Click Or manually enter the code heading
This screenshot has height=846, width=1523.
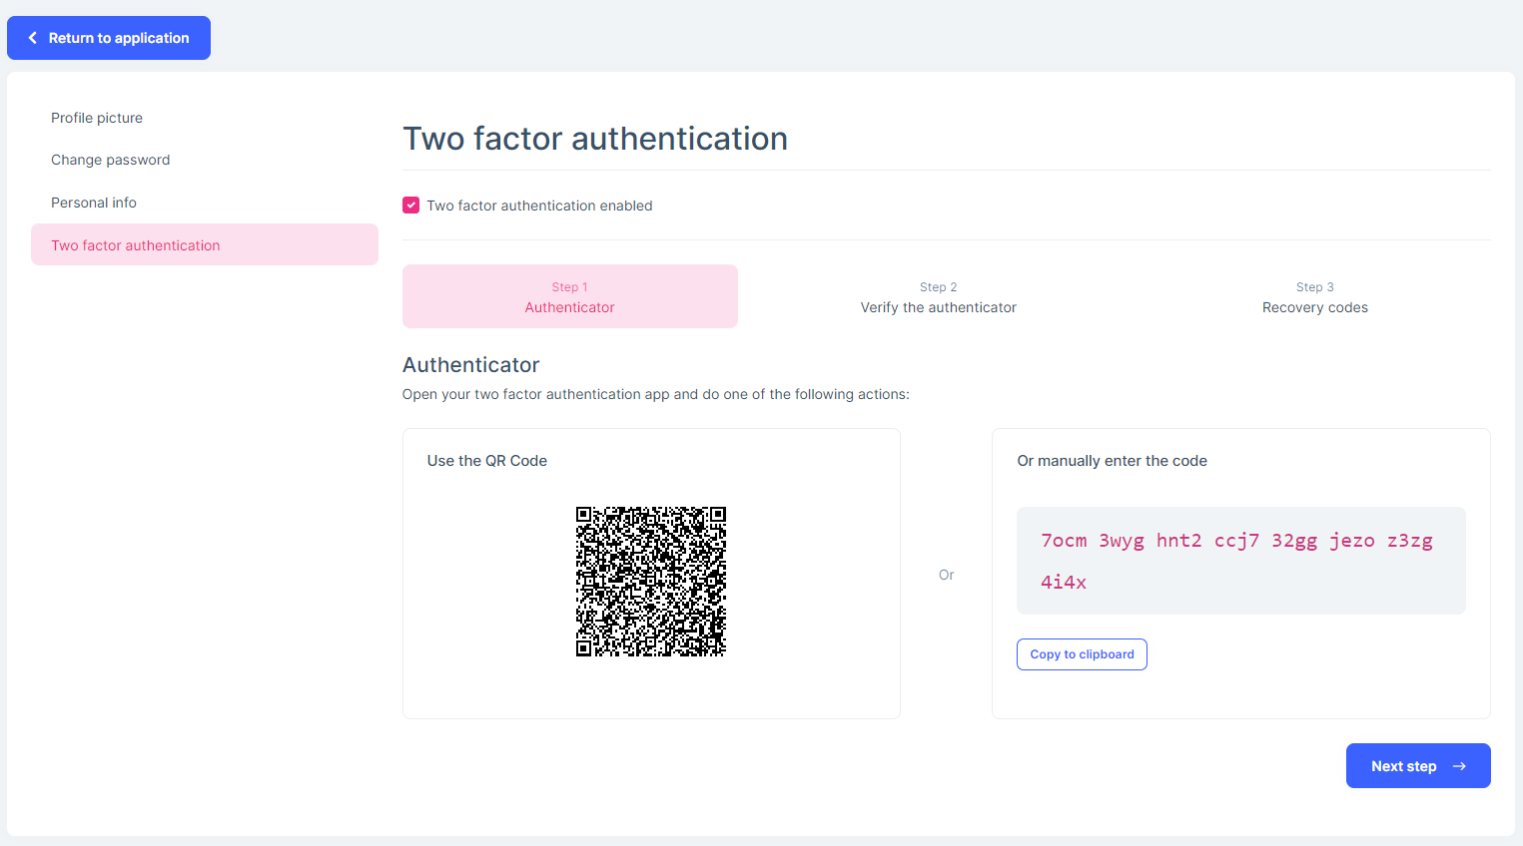(1112, 461)
